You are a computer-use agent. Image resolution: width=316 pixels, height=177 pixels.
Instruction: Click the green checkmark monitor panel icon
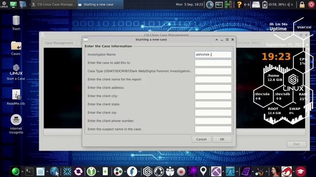click(x=13, y=4)
